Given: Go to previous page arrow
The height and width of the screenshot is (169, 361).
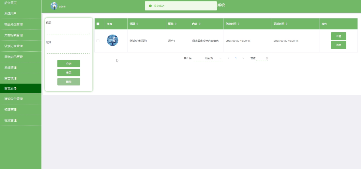Looking at the screenshot, I should tap(228, 58).
